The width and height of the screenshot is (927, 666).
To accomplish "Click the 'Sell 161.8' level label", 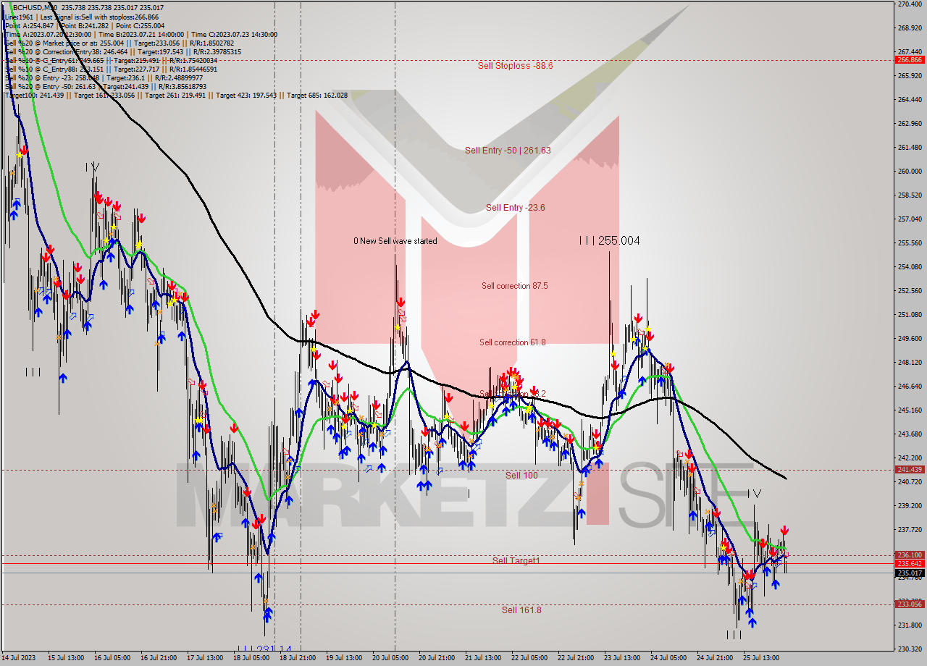I will [x=521, y=610].
